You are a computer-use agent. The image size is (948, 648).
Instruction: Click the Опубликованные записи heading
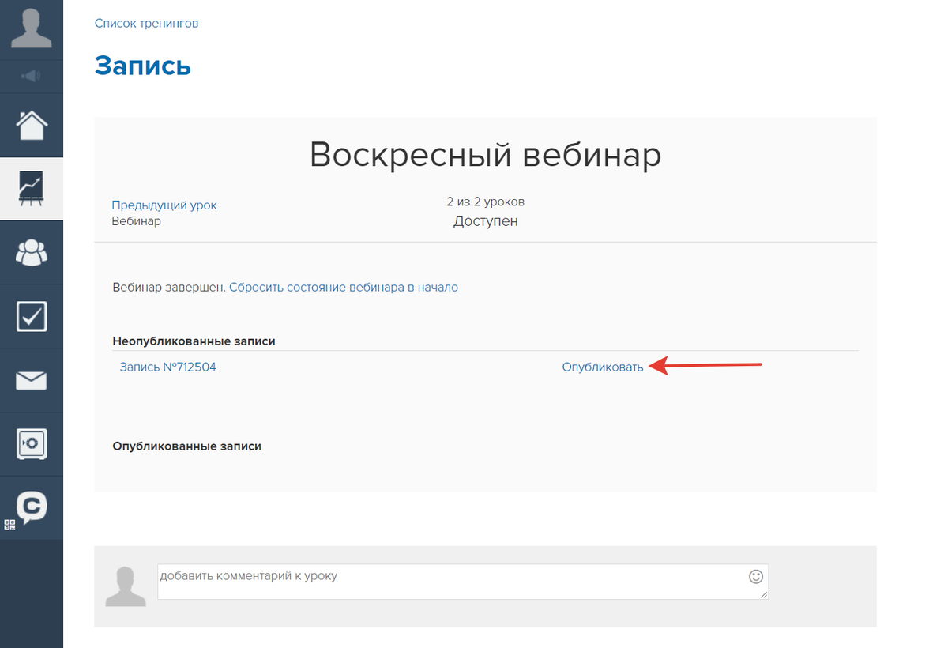pyautogui.click(x=187, y=446)
